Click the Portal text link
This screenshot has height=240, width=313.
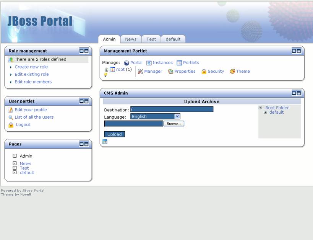[136, 63]
